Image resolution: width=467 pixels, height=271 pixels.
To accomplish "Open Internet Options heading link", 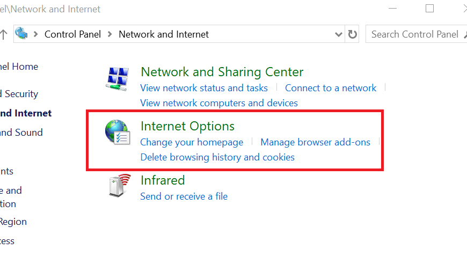I will [188, 126].
